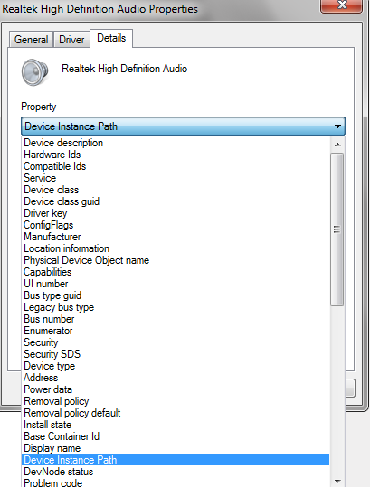Choose 'Legacy bus type' option

tap(176, 307)
